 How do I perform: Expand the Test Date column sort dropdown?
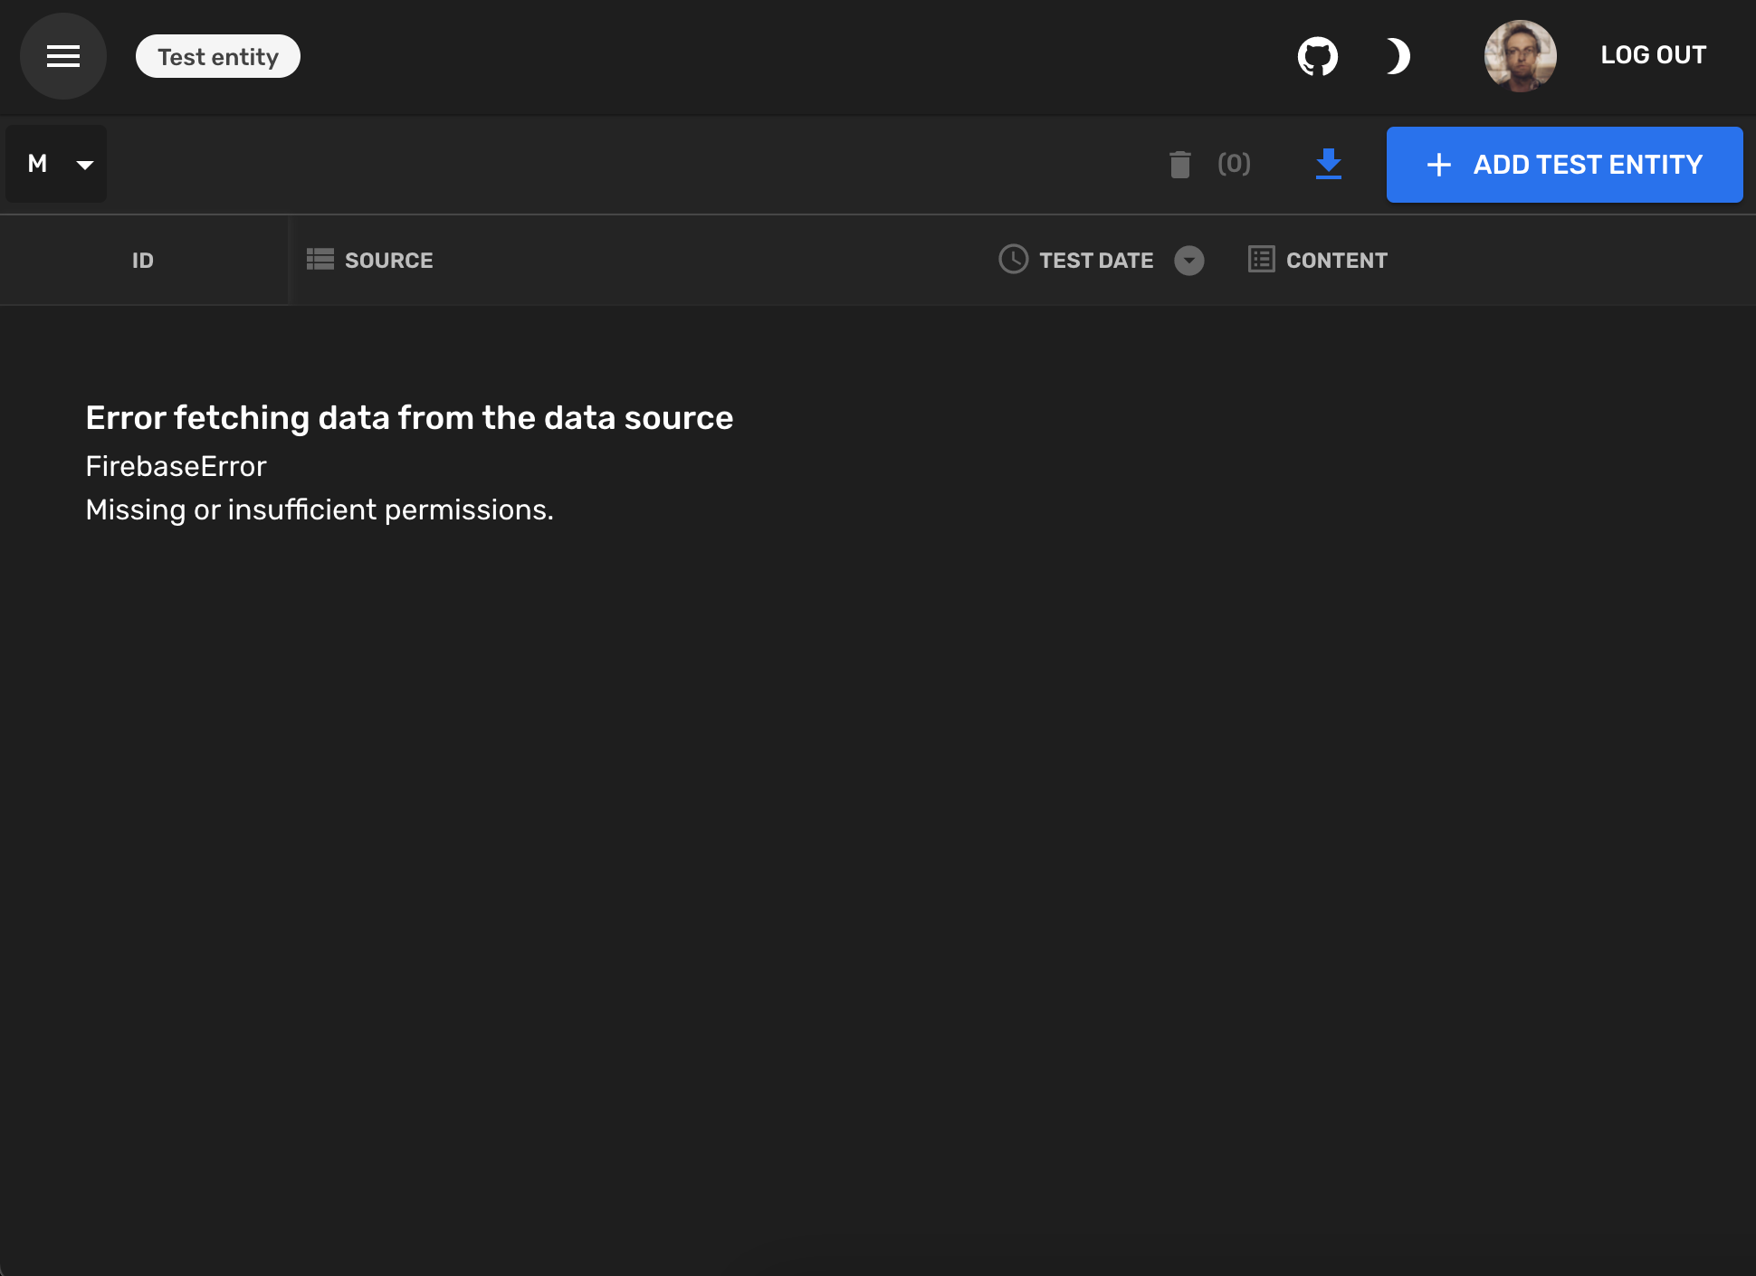point(1188,261)
